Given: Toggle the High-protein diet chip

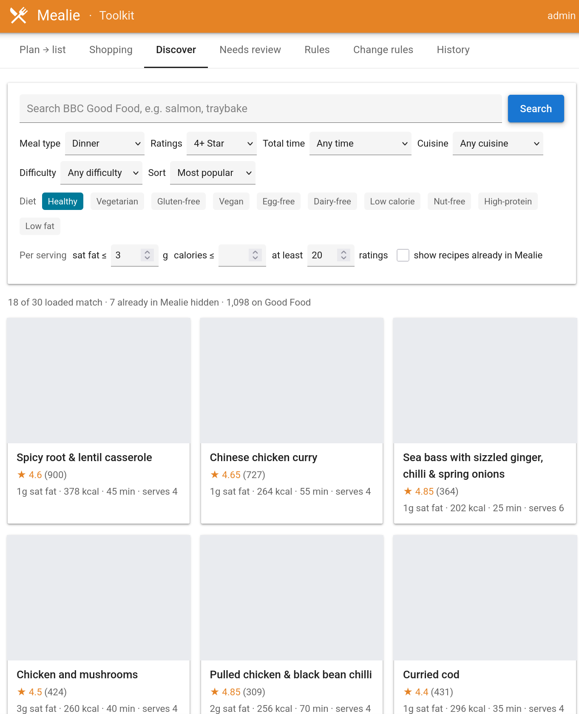Looking at the screenshot, I should point(508,201).
